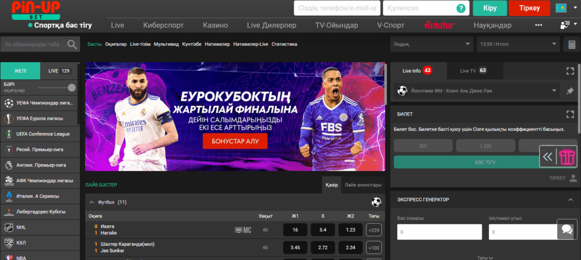This screenshot has width=581, height=260.
Task: Select the Қазір tab
Action: coord(331,185)
